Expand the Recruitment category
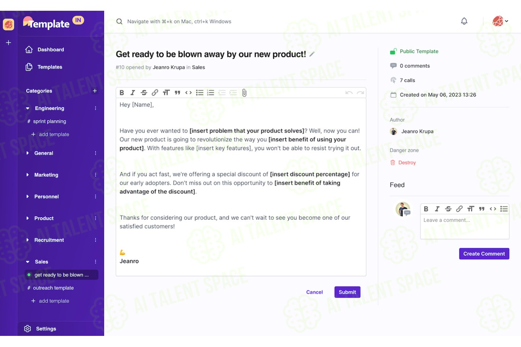Viewport: 521px width, 347px height. click(x=27, y=240)
